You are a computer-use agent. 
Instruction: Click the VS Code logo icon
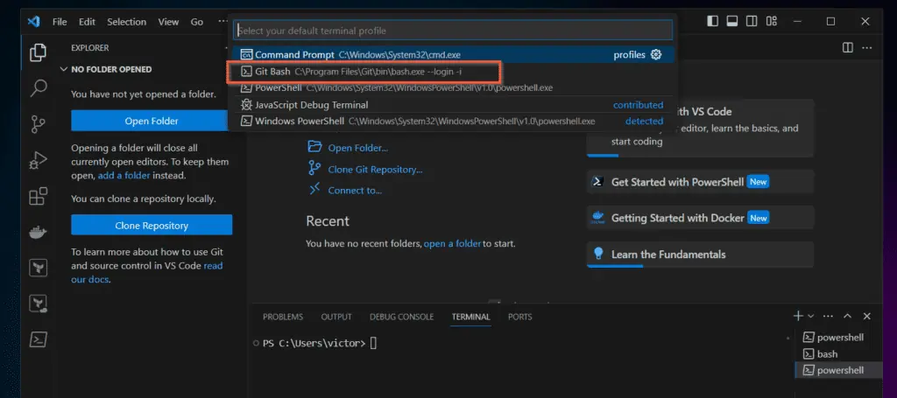pyautogui.click(x=34, y=22)
